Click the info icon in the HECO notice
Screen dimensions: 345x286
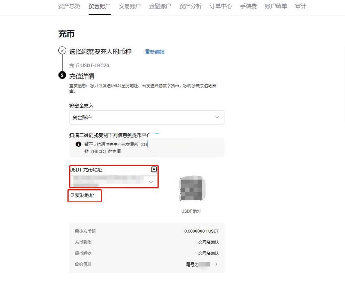78,144
